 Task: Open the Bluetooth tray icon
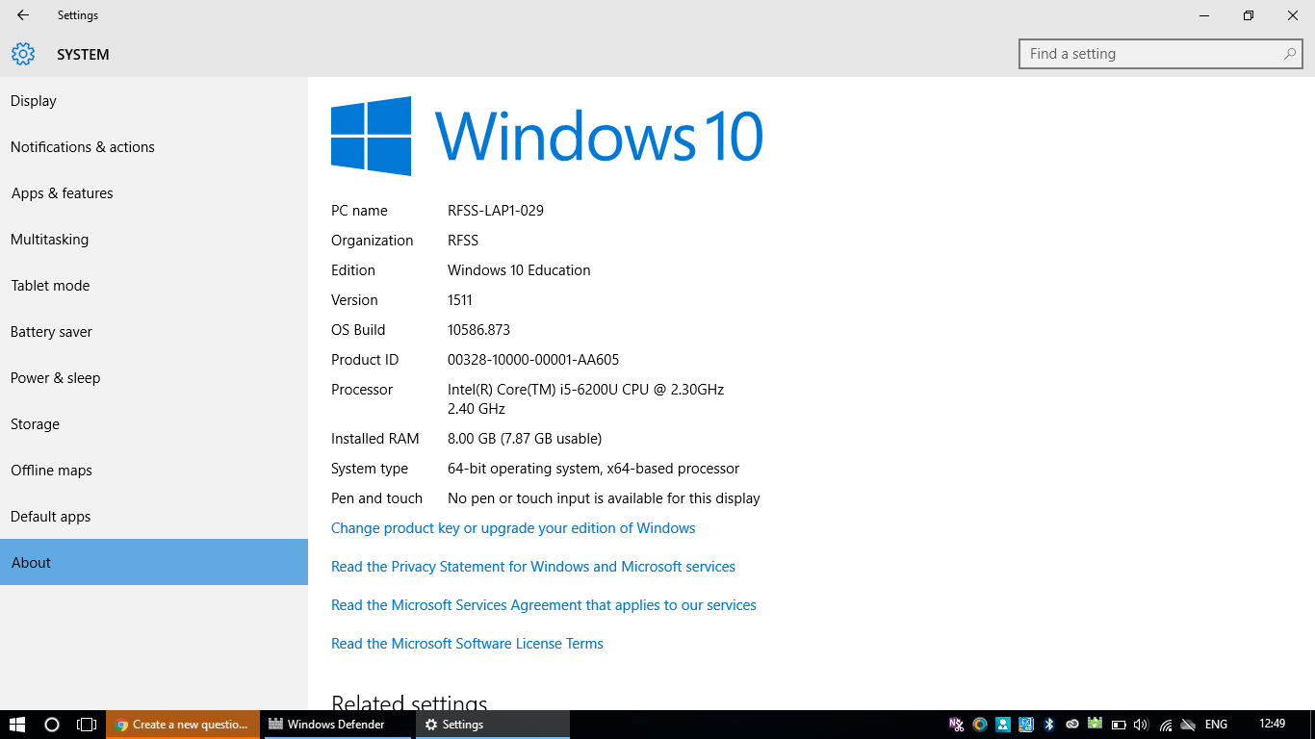point(1049,725)
